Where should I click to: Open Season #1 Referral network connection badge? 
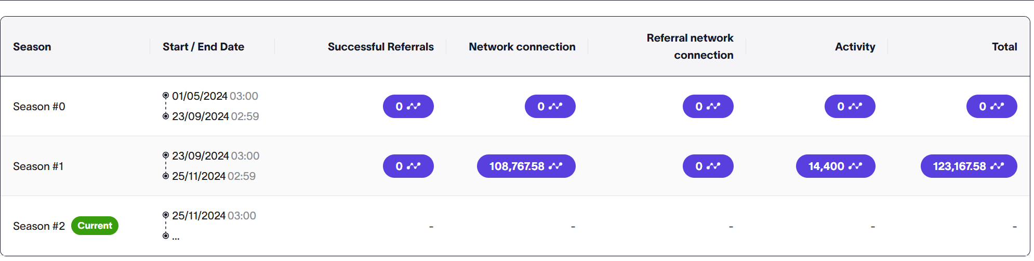(x=708, y=166)
